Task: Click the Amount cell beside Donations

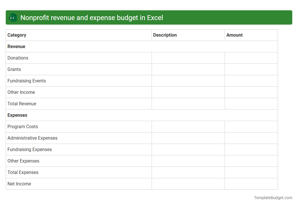Action: (251, 58)
